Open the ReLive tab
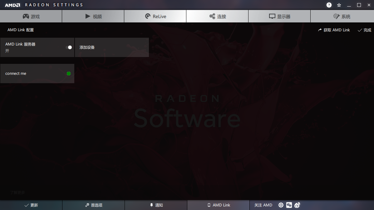 point(155,16)
